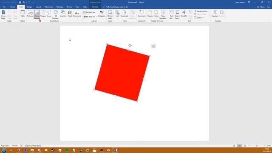The image size is (272, 153).
Task: Expand the Object dropdown arrow
Action: [203, 18]
